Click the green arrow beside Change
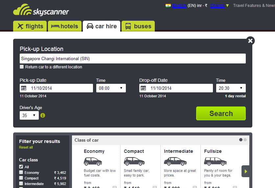 227,6
